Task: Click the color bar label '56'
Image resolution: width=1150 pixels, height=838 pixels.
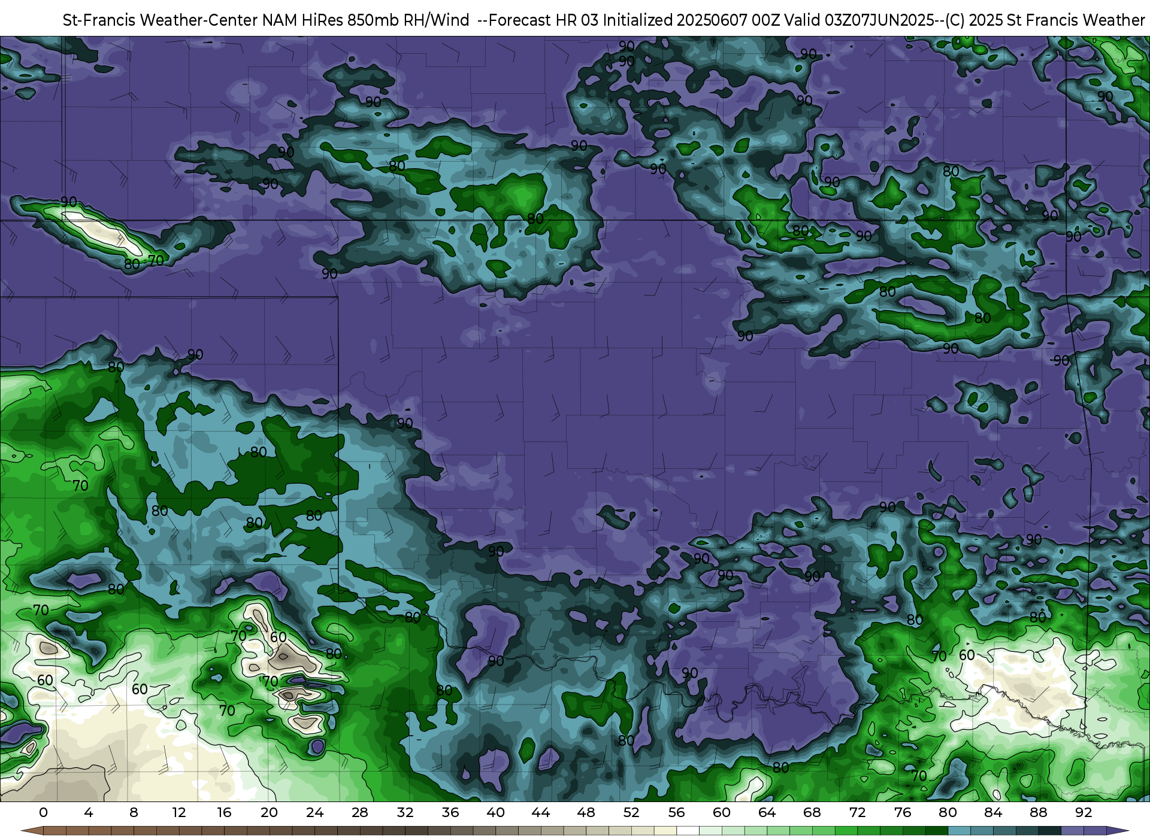Action: point(676,812)
